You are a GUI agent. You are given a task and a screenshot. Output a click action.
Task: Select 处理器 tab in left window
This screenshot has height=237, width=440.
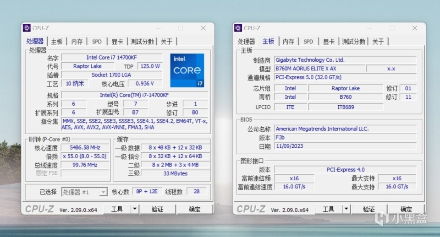pos(35,41)
